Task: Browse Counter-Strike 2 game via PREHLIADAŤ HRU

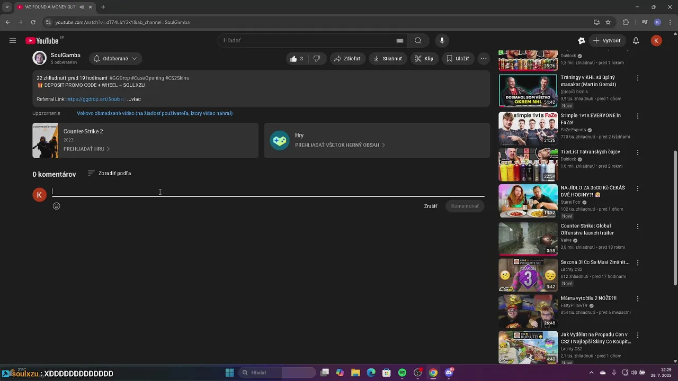Action: [87, 149]
